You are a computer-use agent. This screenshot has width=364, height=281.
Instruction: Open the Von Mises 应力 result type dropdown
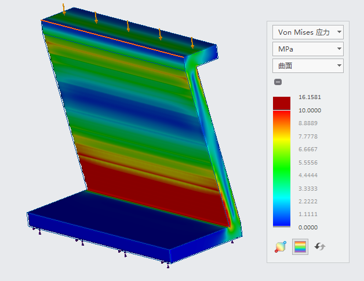(x=308, y=32)
